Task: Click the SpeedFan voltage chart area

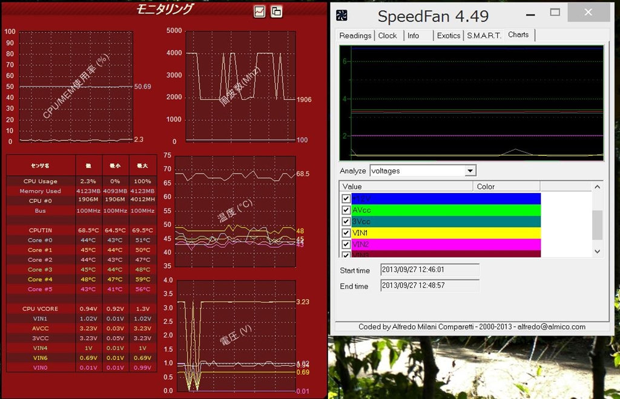Action: pyautogui.click(x=471, y=103)
